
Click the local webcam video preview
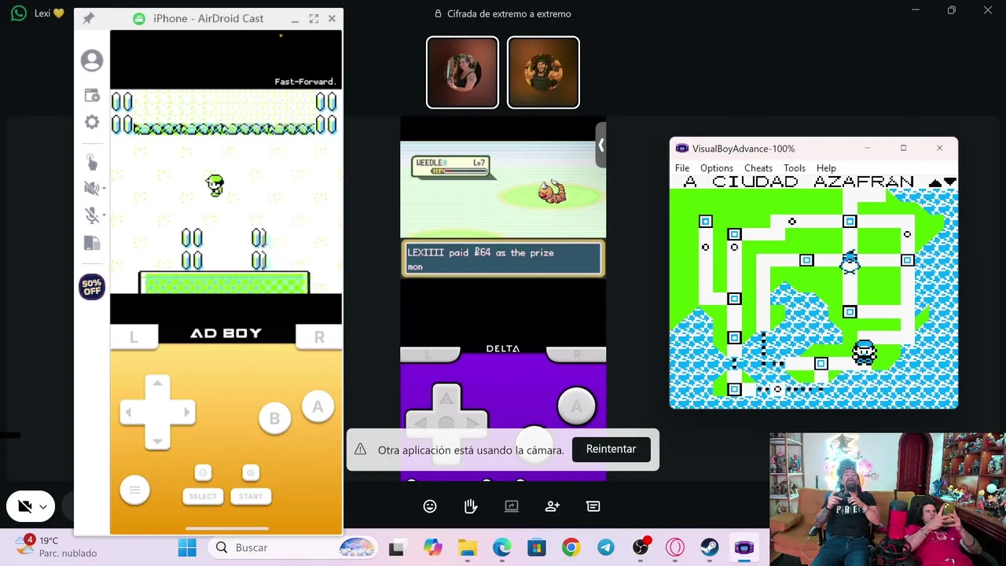[887, 498]
